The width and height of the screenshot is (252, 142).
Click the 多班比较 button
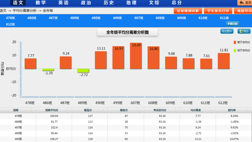(232, 24)
